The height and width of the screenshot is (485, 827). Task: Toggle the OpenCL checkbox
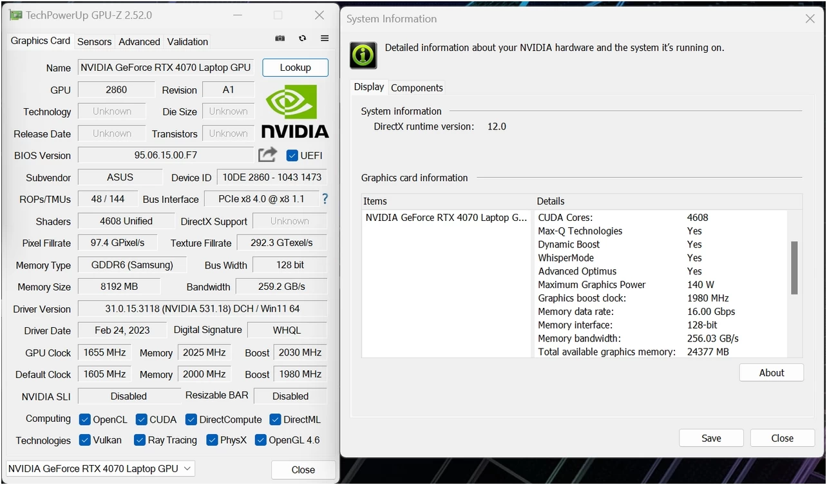(84, 419)
